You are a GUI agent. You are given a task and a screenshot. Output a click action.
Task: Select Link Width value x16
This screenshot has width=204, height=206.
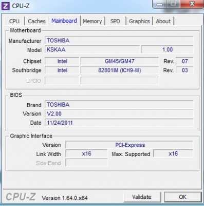(86, 153)
